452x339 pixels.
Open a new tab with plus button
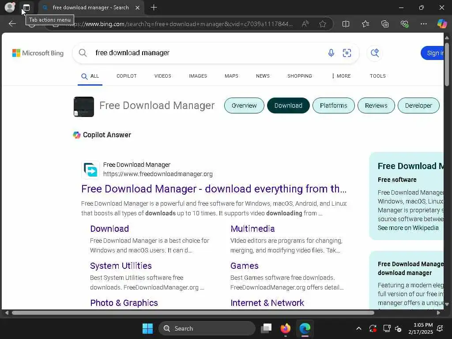pos(154,8)
